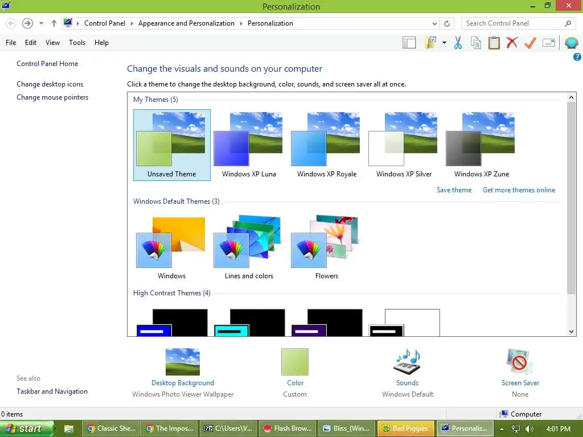Click the email/rename icon next to checkmark
Viewport: 583px width, 437px height.
tap(549, 43)
